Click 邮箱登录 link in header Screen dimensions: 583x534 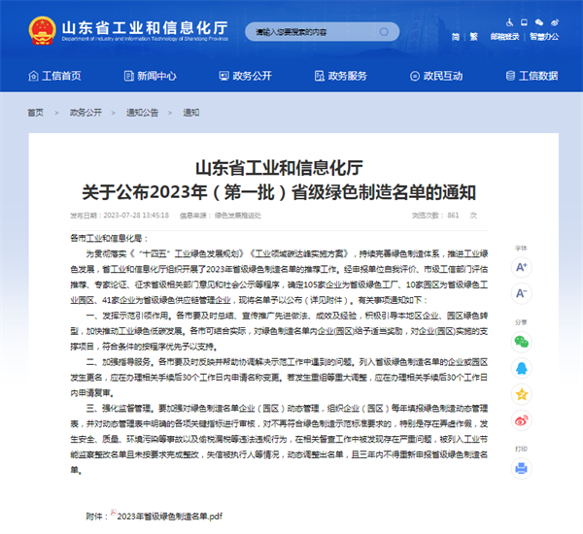[x=503, y=36]
